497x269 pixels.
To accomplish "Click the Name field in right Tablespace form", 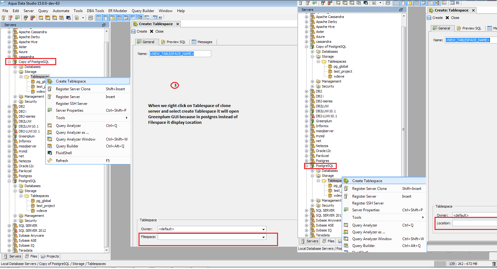I will [471, 40].
